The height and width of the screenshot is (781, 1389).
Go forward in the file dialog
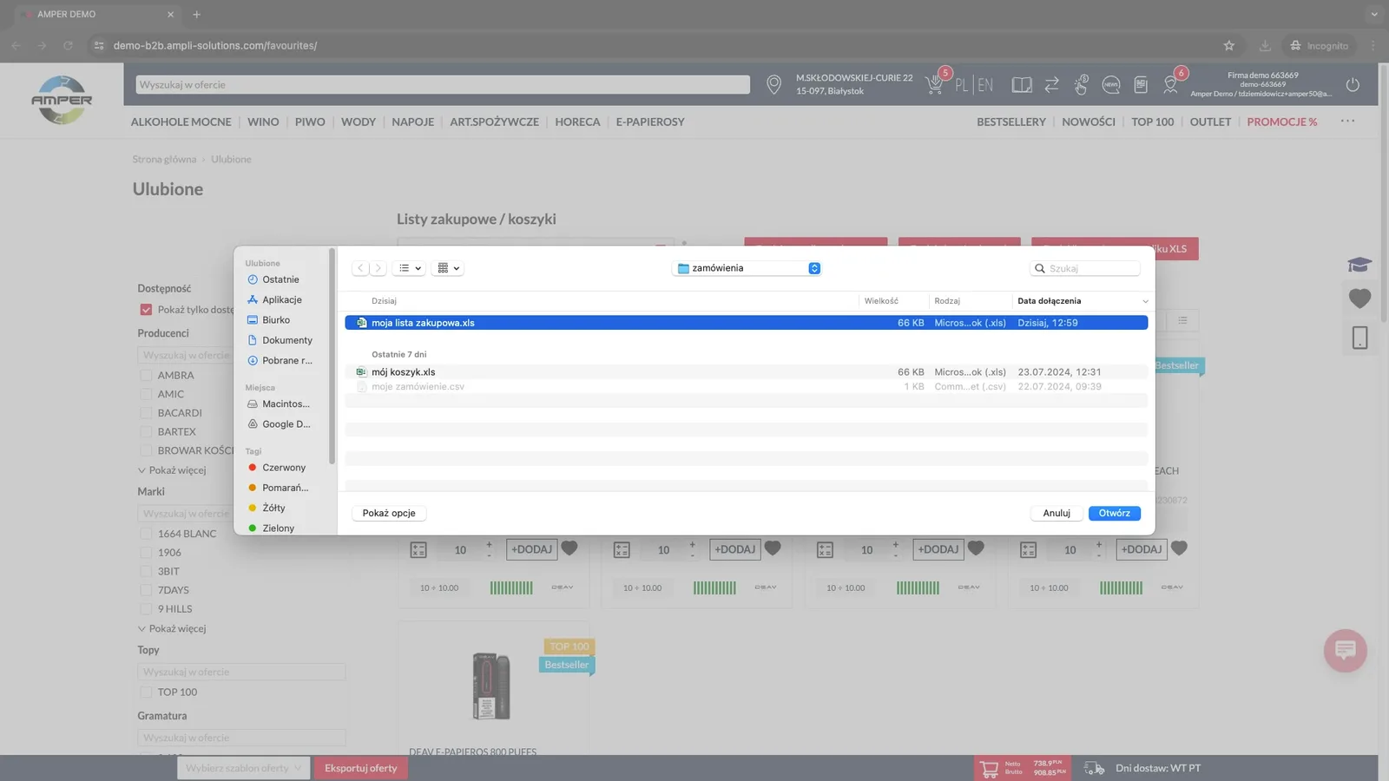pyautogui.click(x=378, y=268)
